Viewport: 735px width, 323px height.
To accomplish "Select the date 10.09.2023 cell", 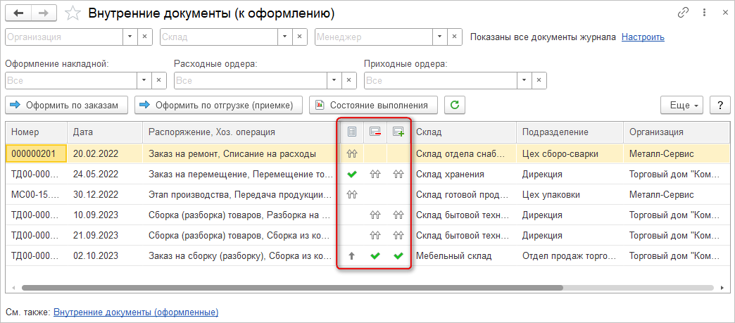I will click(x=105, y=215).
